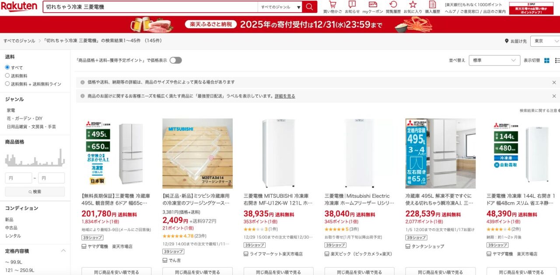The width and height of the screenshot is (560, 275).
Task: Open the 標準 sort order dropdown
Action: click(x=494, y=60)
